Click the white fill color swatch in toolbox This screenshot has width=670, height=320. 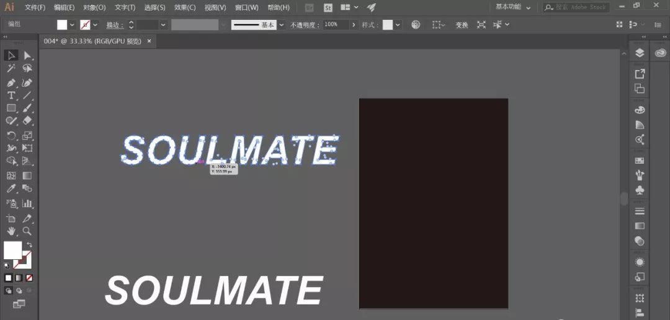(x=12, y=250)
